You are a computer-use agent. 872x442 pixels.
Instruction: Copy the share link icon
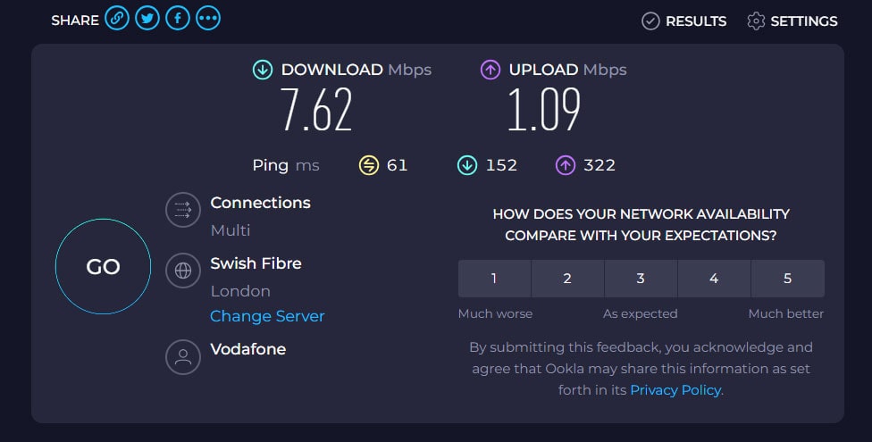(x=117, y=19)
